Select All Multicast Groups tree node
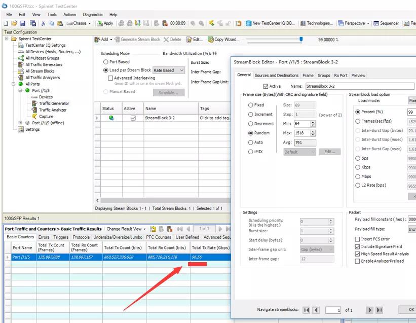Screen dimensions: 416x323 pyautogui.click(x=42, y=58)
